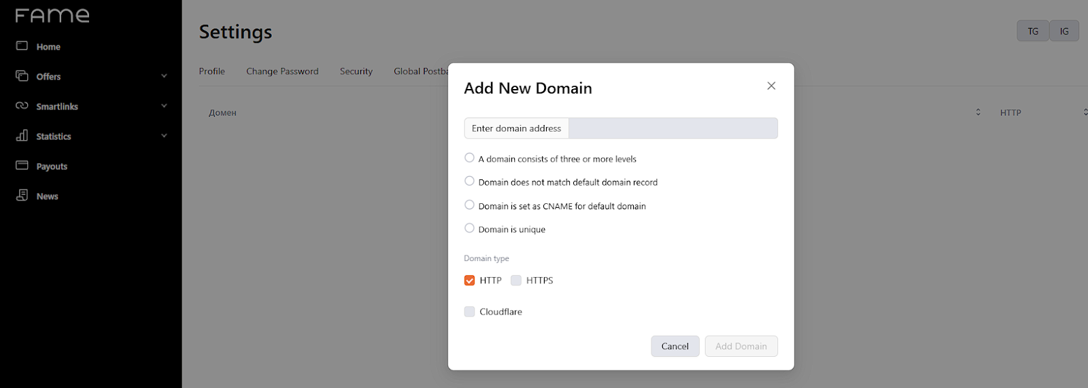Open News in sidebar

[x=47, y=196]
